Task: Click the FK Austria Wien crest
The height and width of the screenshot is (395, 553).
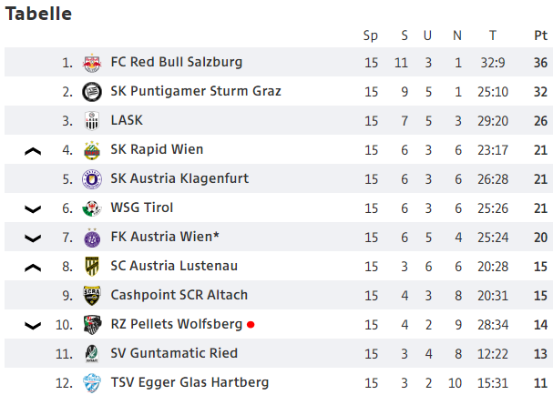Action: pyautogui.click(x=92, y=238)
